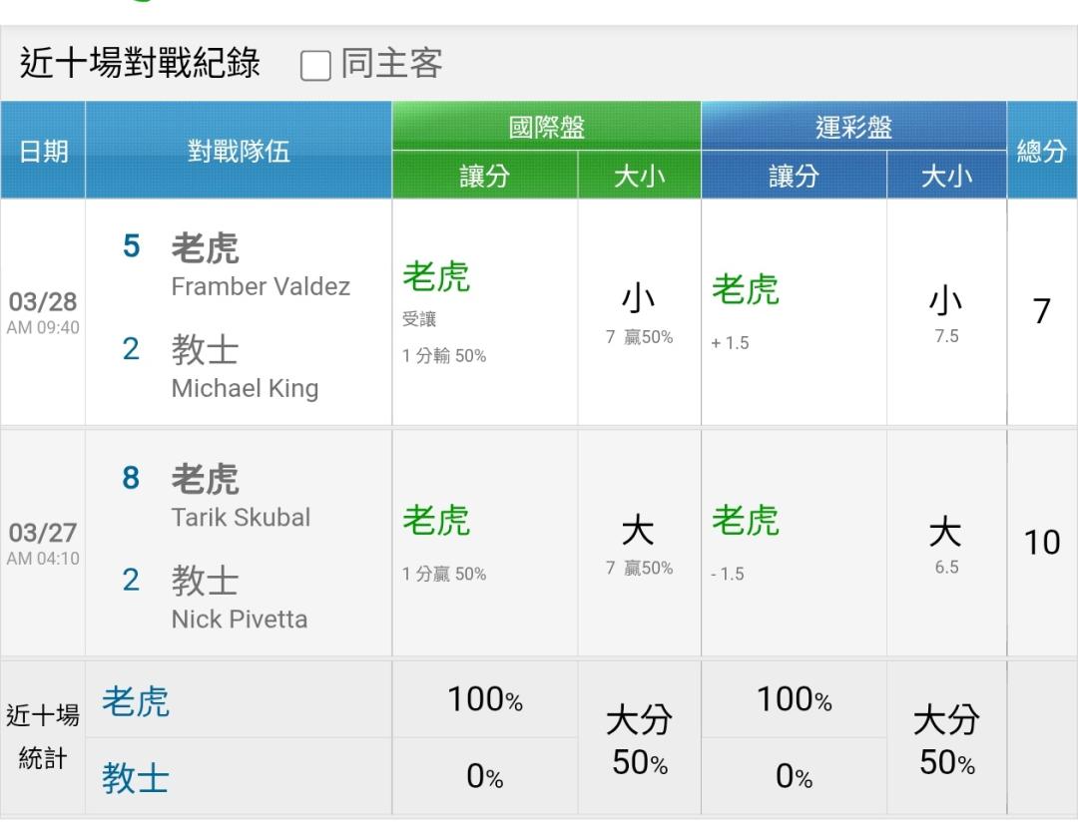Select 教士 in the stats row
1078x834 pixels.
coord(136,777)
